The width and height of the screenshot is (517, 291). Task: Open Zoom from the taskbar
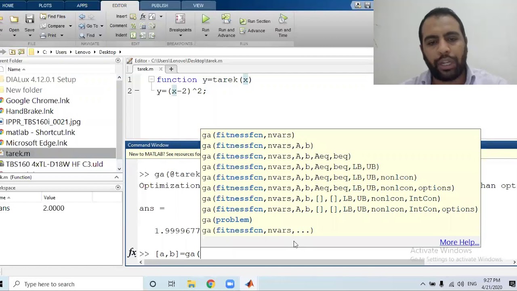[230, 284]
